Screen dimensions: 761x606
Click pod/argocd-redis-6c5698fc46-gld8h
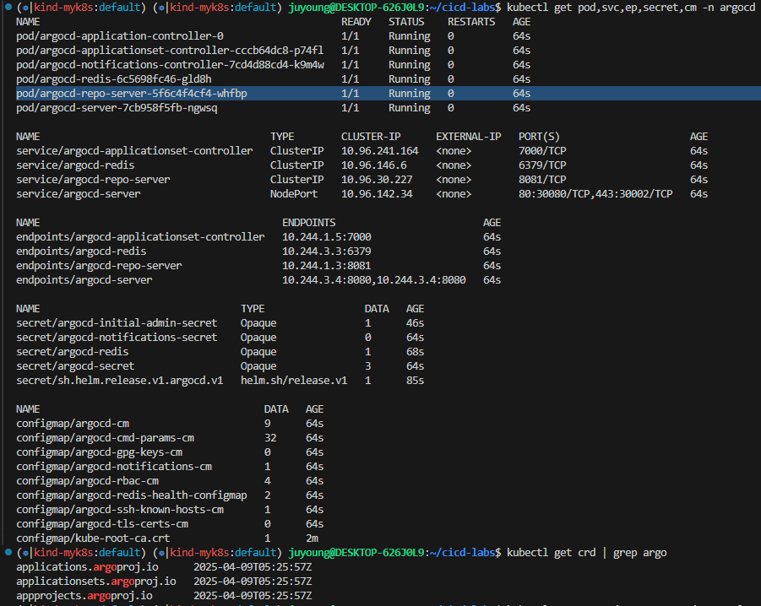[x=114, y=79]
